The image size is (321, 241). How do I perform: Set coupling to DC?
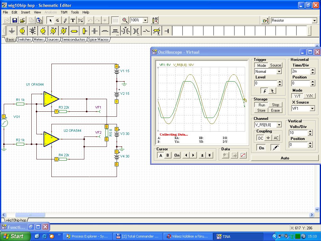(x=260, y=138)
